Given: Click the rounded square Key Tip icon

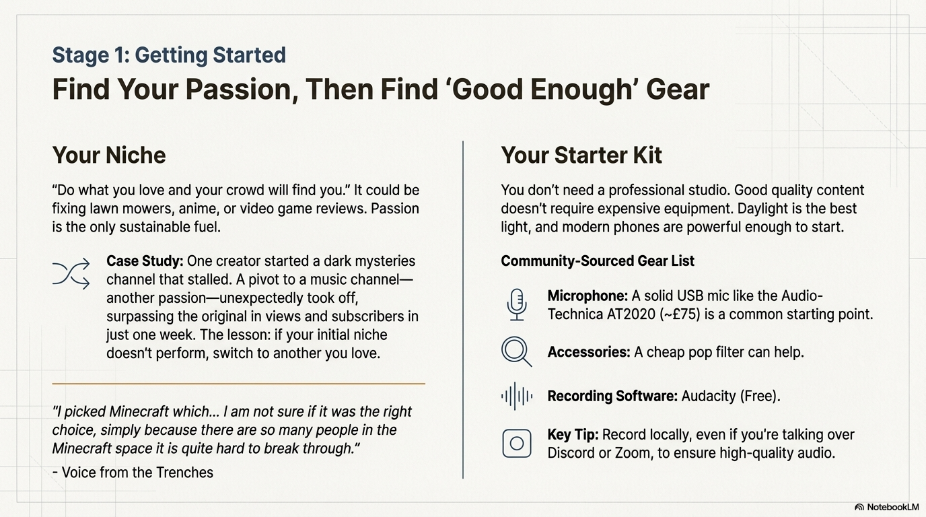Looking at the screenshot, I should (x=516, y=444).
